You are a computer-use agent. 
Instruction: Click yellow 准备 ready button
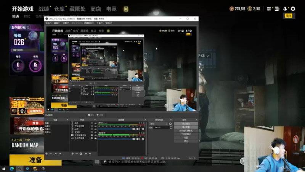pyautogui.click(x=35, y=160)
